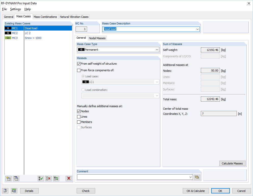Viewport: 253px width, 196px height.
Task: Click the G badge of MC2
Action: 8,33
